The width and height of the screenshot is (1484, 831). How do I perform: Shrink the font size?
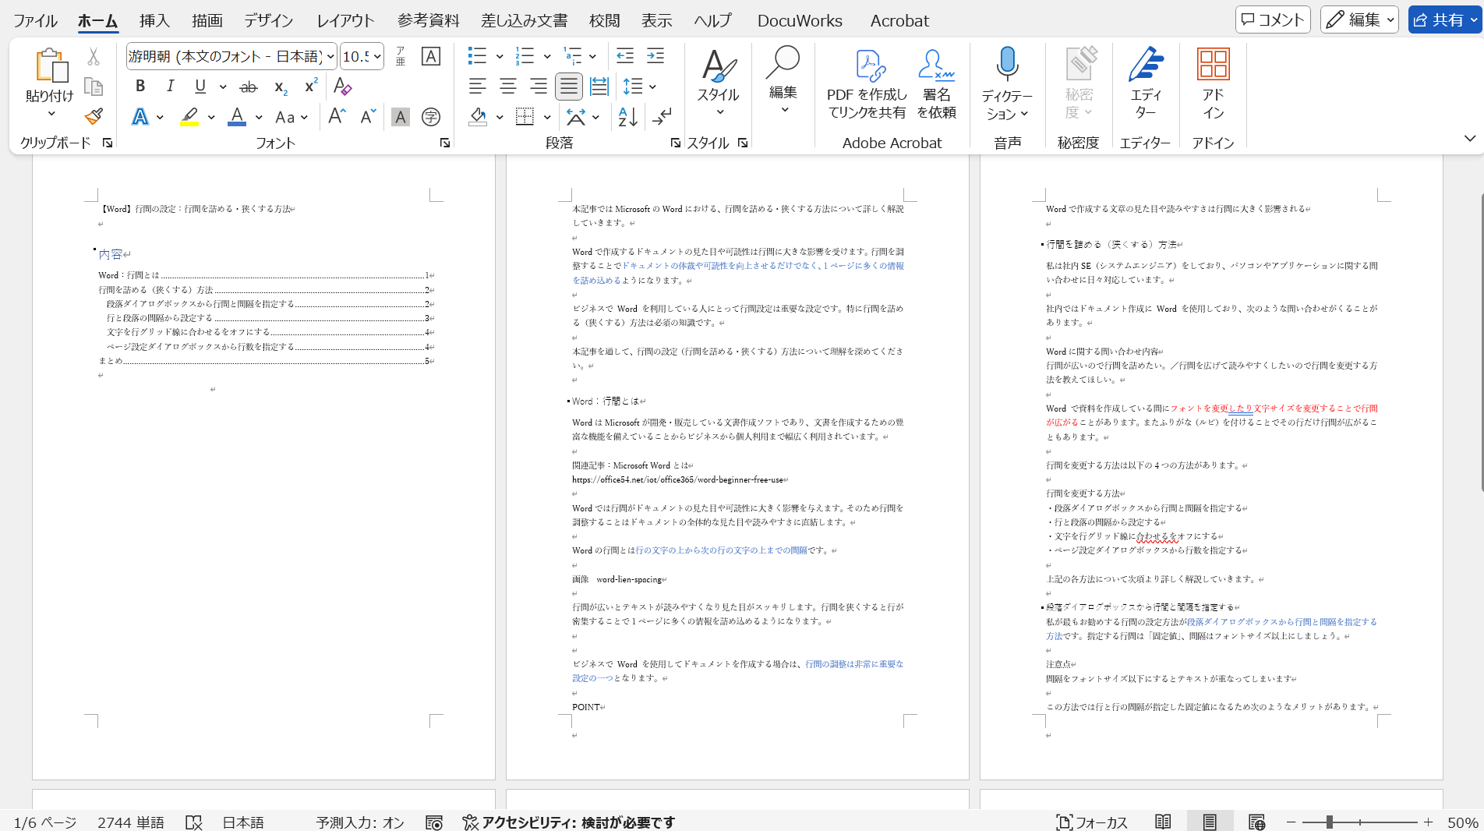pyautogui.click(x=368, y=117)
